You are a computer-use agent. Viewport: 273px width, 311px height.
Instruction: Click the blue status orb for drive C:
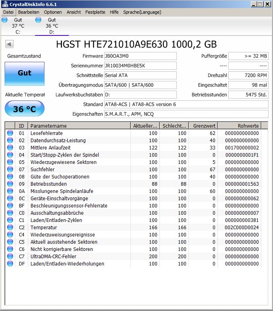click(x=4, y=20)
